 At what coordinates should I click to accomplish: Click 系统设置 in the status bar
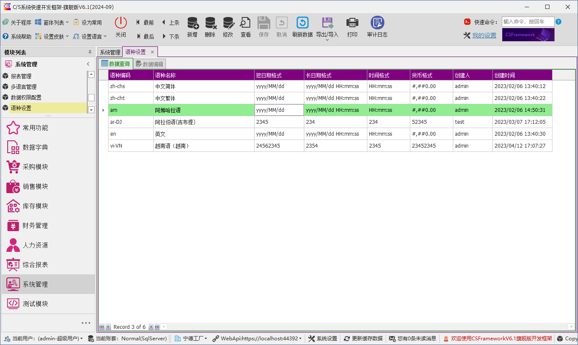pyautogui.click(x=323, y=339)
